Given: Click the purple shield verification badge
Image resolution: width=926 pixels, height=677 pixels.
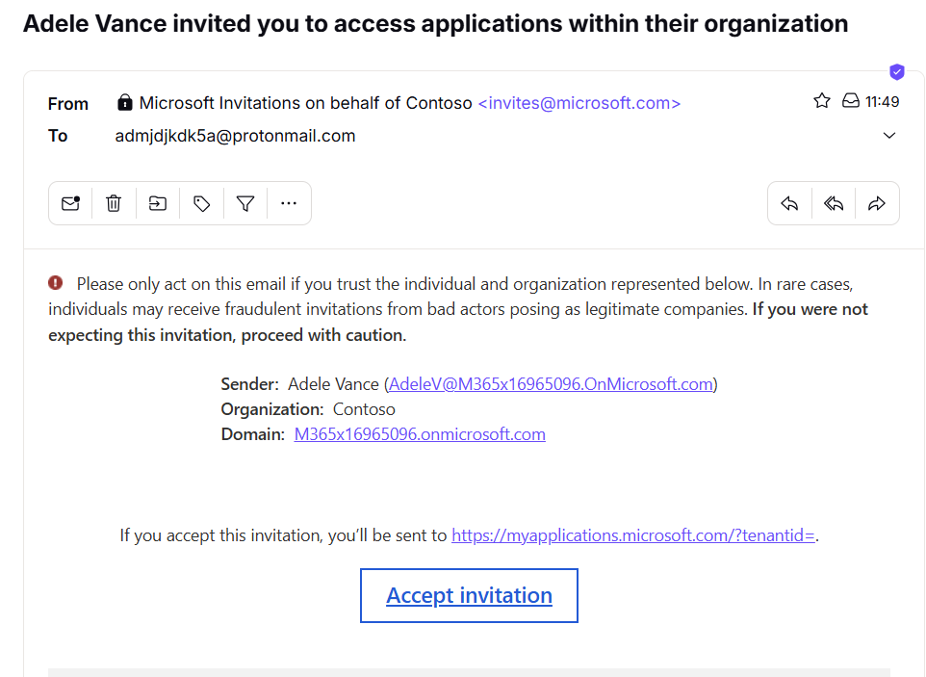Looking at the screenshot, I should 897,71.
